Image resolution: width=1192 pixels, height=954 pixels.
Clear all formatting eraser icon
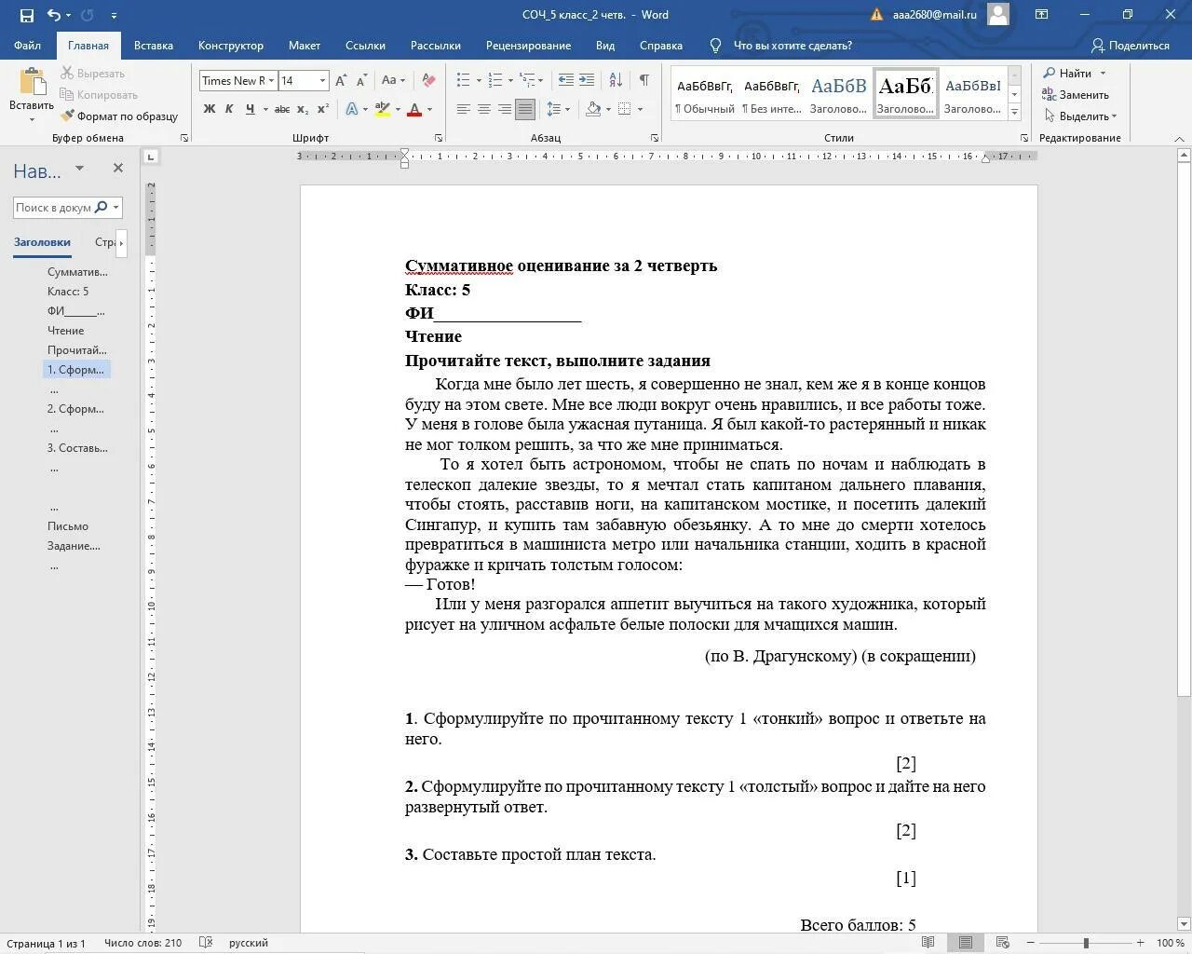(428, 80)
